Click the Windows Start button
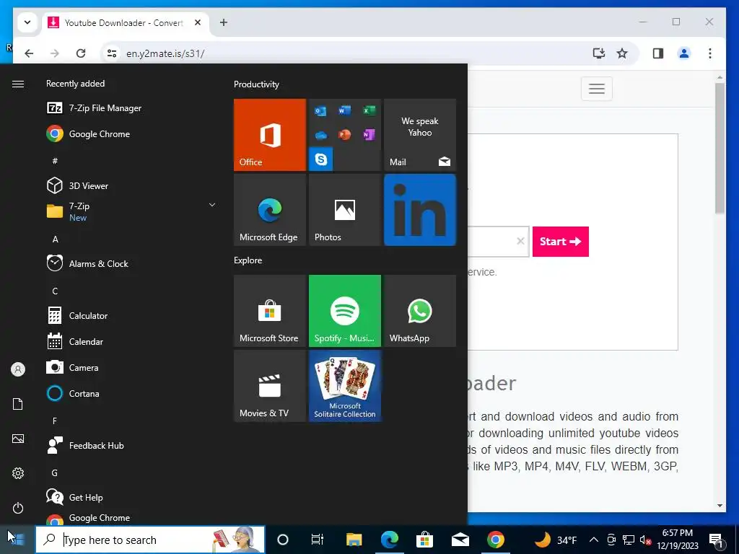The image size is (739, 554). coord(17,540)
